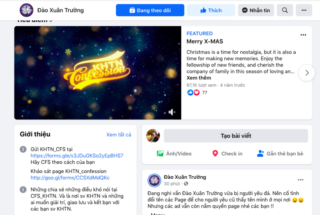Click the page avatar in the header
Image resolution: width=320 pixels, height=215 pixels.
click(26, 10)
